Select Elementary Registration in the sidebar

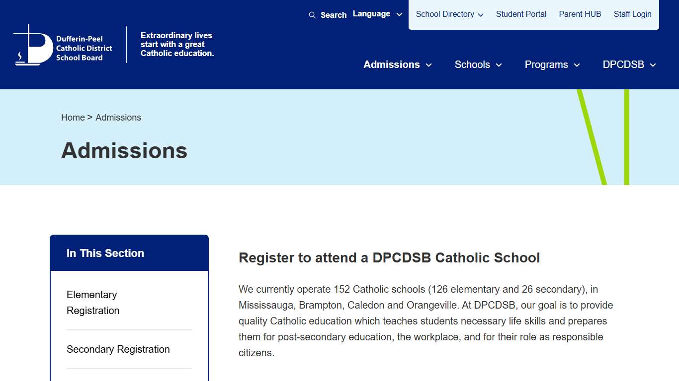pyautogui.click(x=92, y=302)
